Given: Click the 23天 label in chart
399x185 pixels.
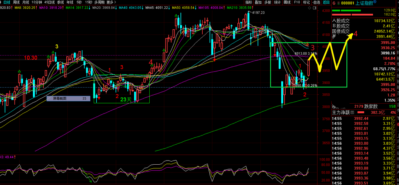Looking at the screenshot, I should click(126, 100).
